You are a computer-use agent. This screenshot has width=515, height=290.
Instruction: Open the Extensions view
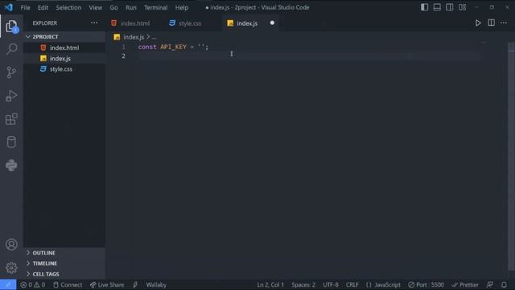[11, 119]
